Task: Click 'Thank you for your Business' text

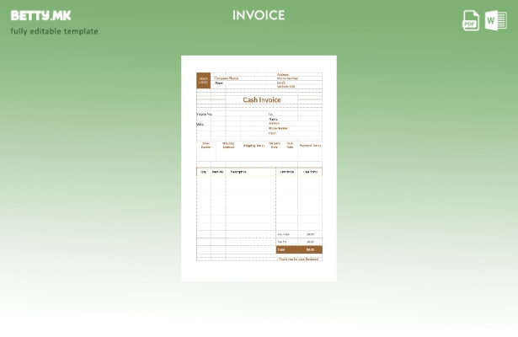Action: click(x=298, y=259)
